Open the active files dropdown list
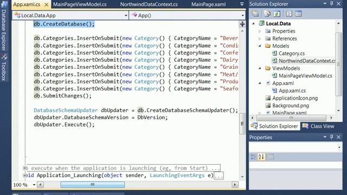347x195 pixels. coord(242,4)
